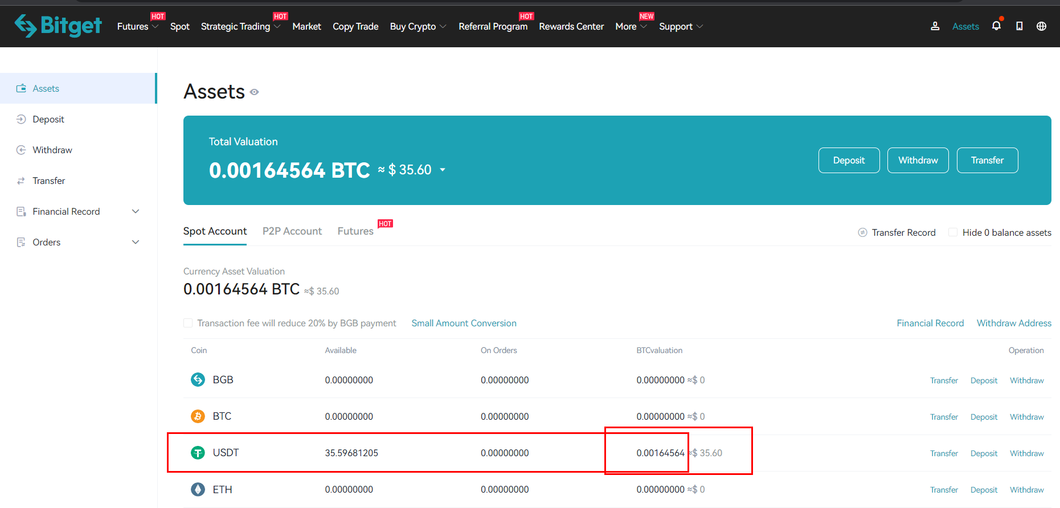Viewport: 1060px width, 508px height.
Task: Enable Hide 0 balance assets checkbox
Action: [952, 232]
